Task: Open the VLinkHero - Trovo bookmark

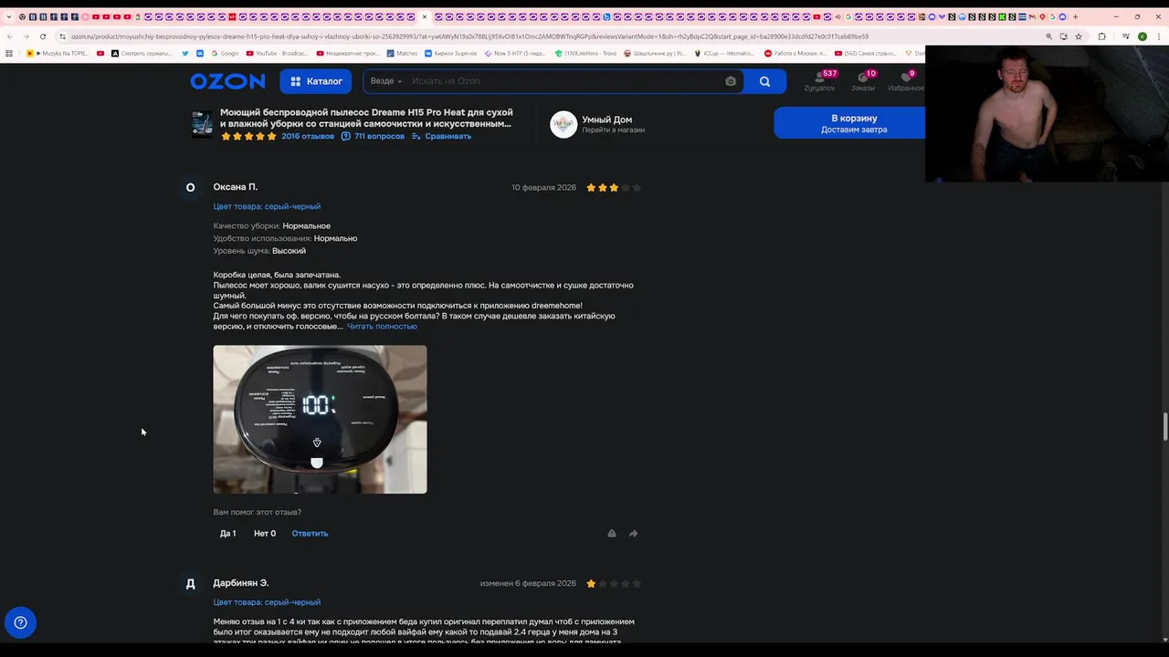Action: coord(585,53)
